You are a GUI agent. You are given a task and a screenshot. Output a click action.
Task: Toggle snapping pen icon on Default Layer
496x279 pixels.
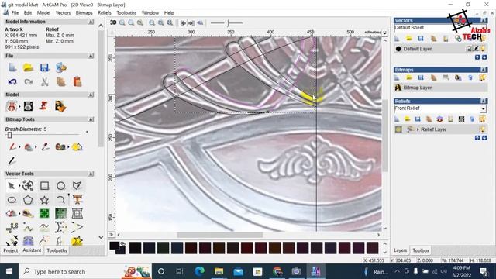[476, 48]
